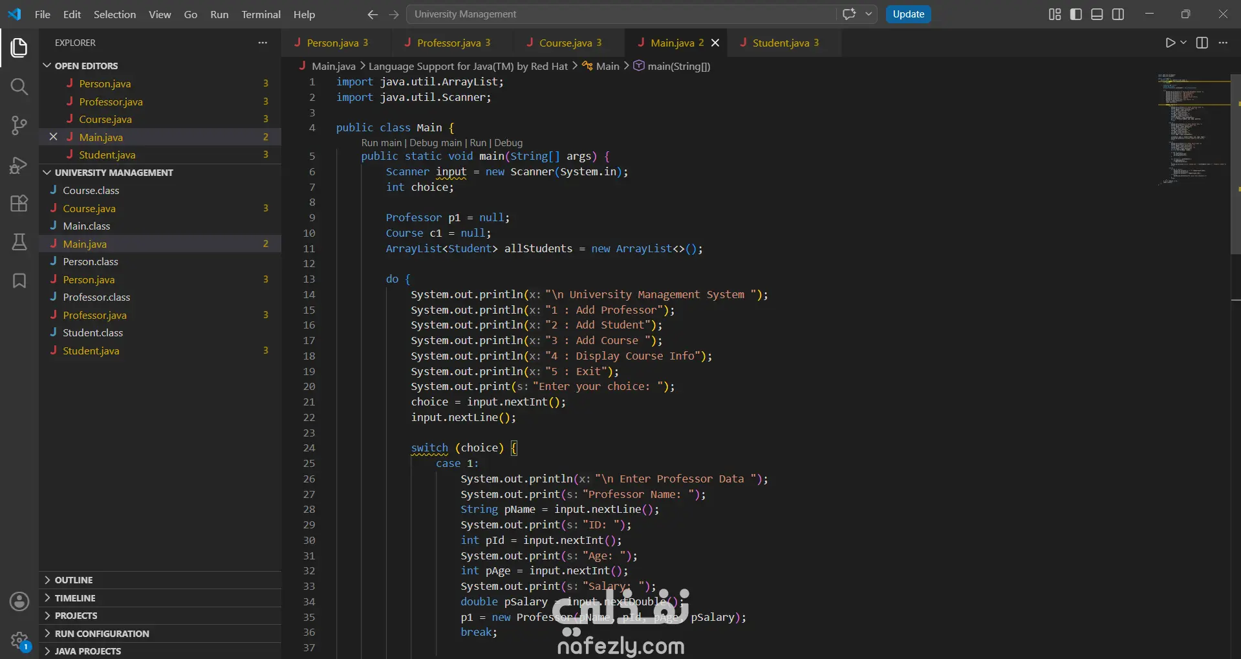Image resolution: width=1241 pixels, height=659 pixels.
Task: Open the Explorer view in activity bar
Action: click(x=19, y=48)
